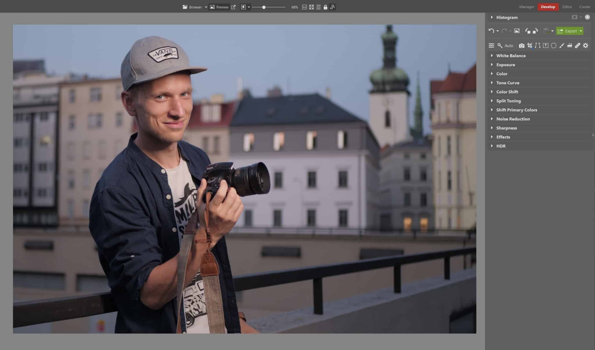Switch to the Create module tab
The width and height of the screenshot is (595, 350).
pos(585,7)
